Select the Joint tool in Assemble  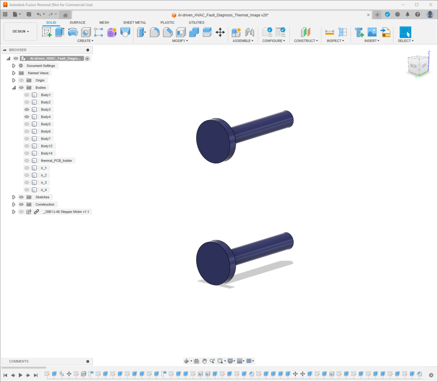pyautogui.click(x=250, y=32)
